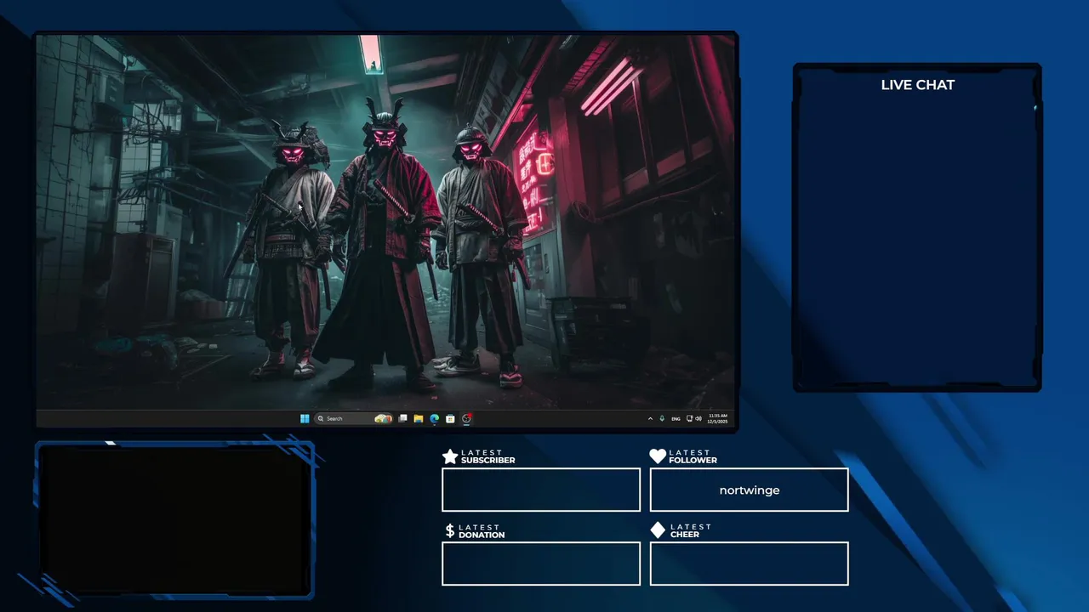Viewport: 1089px width, 612px height.
Task: Click the Latest Donation box
Action: [x=541, y=564]
